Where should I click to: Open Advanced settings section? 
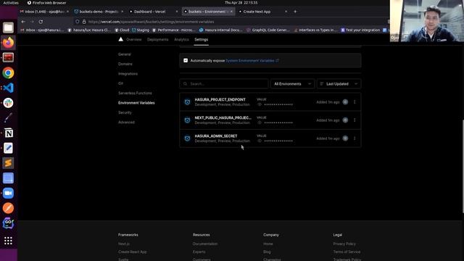tap(126, 123)
